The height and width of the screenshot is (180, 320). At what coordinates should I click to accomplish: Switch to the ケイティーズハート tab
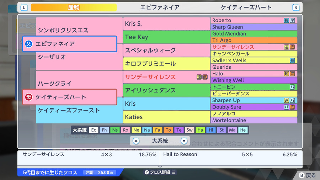point(246,7)
